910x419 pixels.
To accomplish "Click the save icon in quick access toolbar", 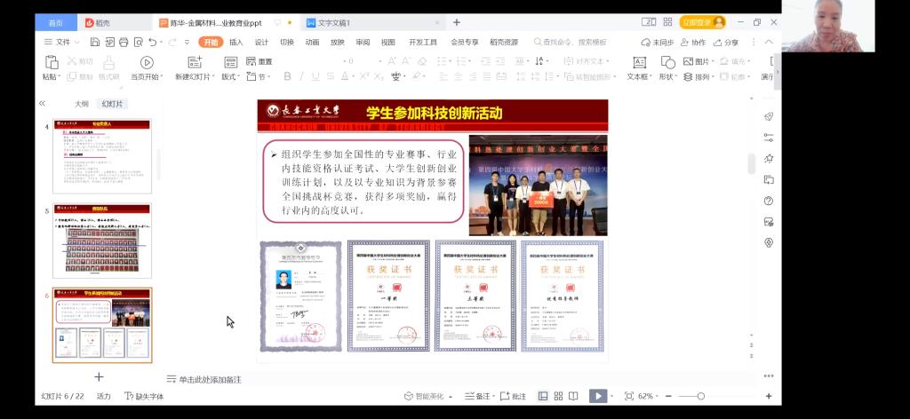I will click(x=93, y=42).
